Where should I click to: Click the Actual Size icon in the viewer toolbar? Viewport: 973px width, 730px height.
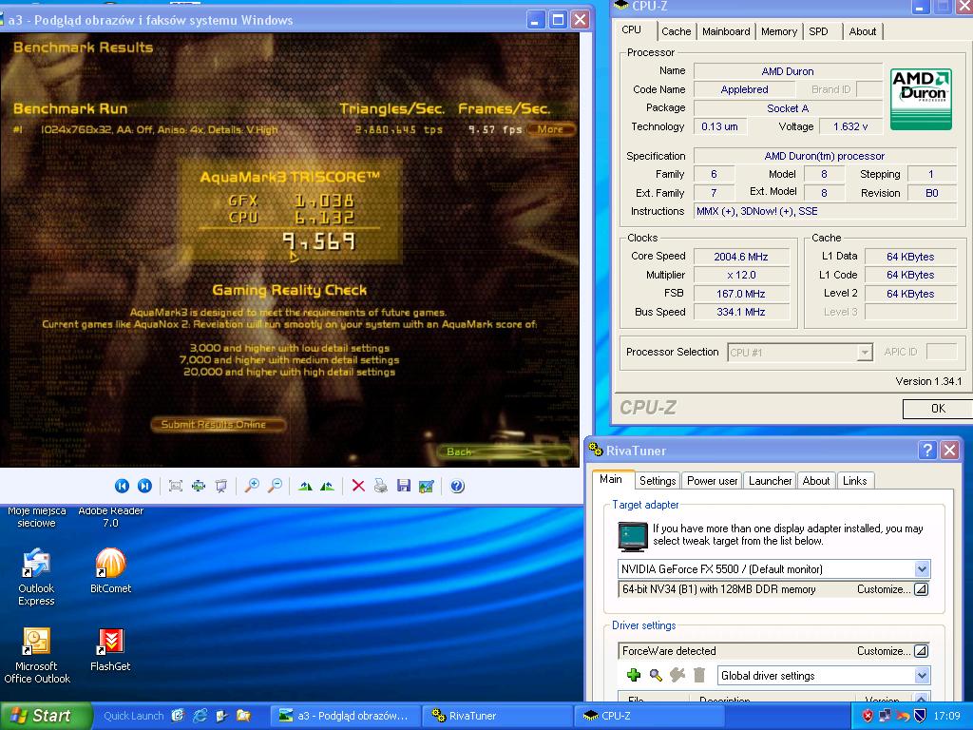[x=199, y=486]
